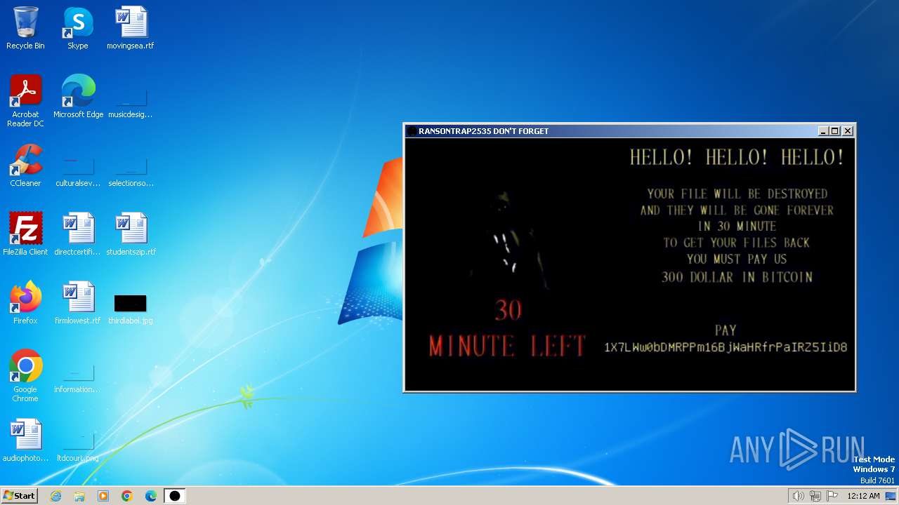Viewport: 899px width, 505px height.
Task: Open the Recycle Bin desktop icon
Action: 25,28
